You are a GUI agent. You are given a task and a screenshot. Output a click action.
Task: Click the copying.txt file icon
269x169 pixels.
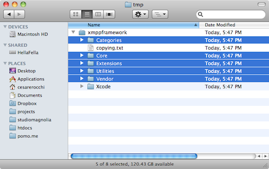[x=91, y=48]
